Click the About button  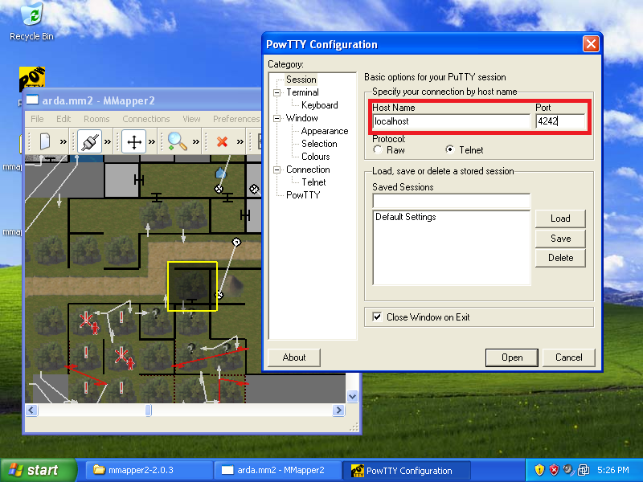point(293,357)
